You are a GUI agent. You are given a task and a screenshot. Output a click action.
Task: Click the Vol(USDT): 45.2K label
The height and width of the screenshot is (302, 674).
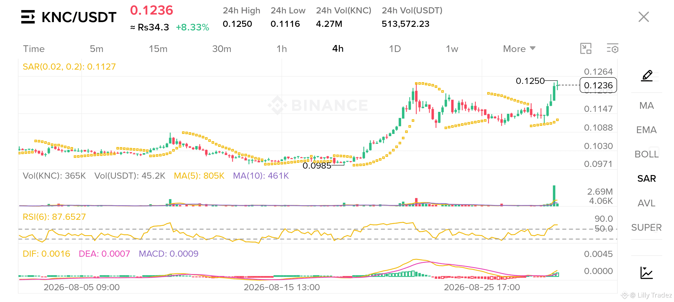point(130,176)
